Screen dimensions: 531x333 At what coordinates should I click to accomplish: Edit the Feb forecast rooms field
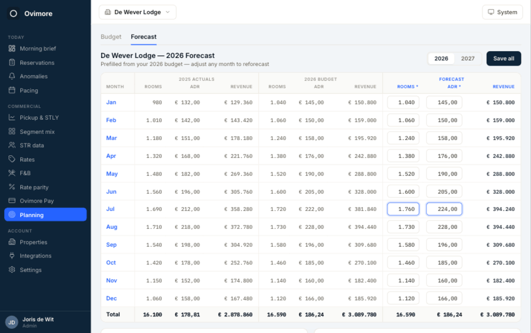click(403, 120)
